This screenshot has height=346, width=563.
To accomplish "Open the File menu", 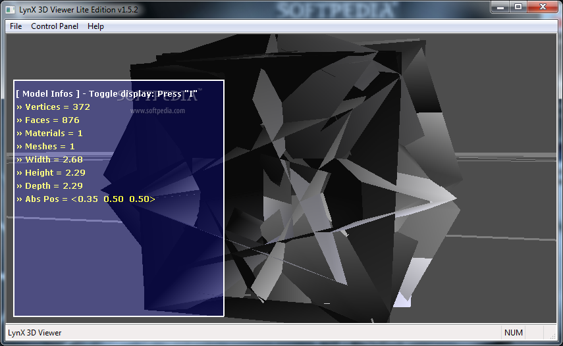I will 16,26.
